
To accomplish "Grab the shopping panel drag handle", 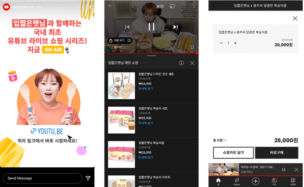I will (x=152, y=56).
